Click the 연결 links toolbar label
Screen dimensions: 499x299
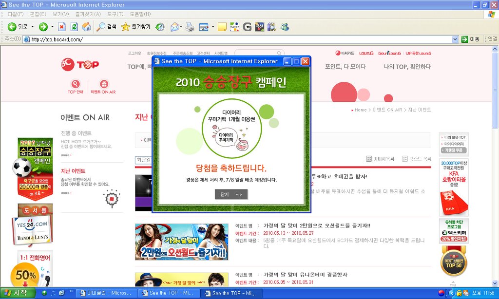(x=492, y=39)
